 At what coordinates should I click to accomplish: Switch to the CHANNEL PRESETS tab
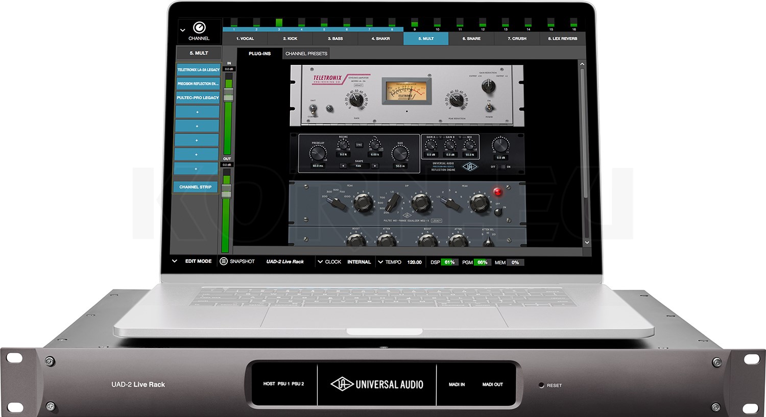coord(306,53)
